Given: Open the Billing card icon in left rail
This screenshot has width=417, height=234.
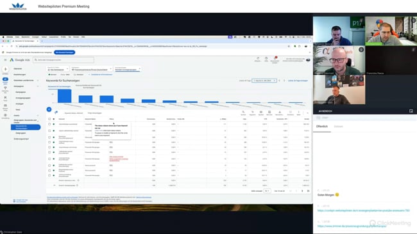Looking at the screenshot, I should pyautogui.click(x=5, y=105).
